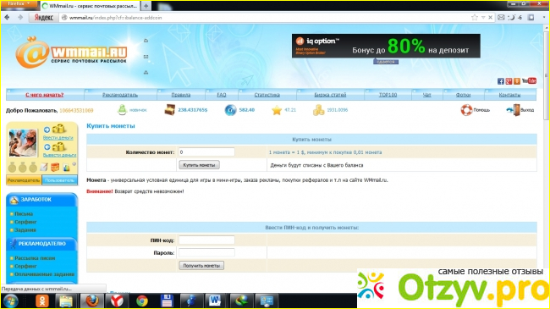The width and height of the screenshot is (550, 309).
Task: Click the gold coins stack icon
Action: point(318,110)
